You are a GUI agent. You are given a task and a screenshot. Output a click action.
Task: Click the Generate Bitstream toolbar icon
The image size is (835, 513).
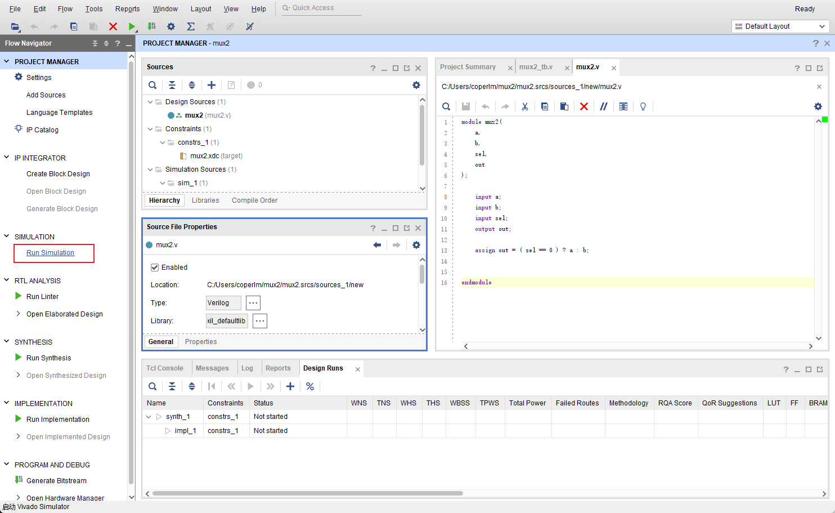coord(151,26)
